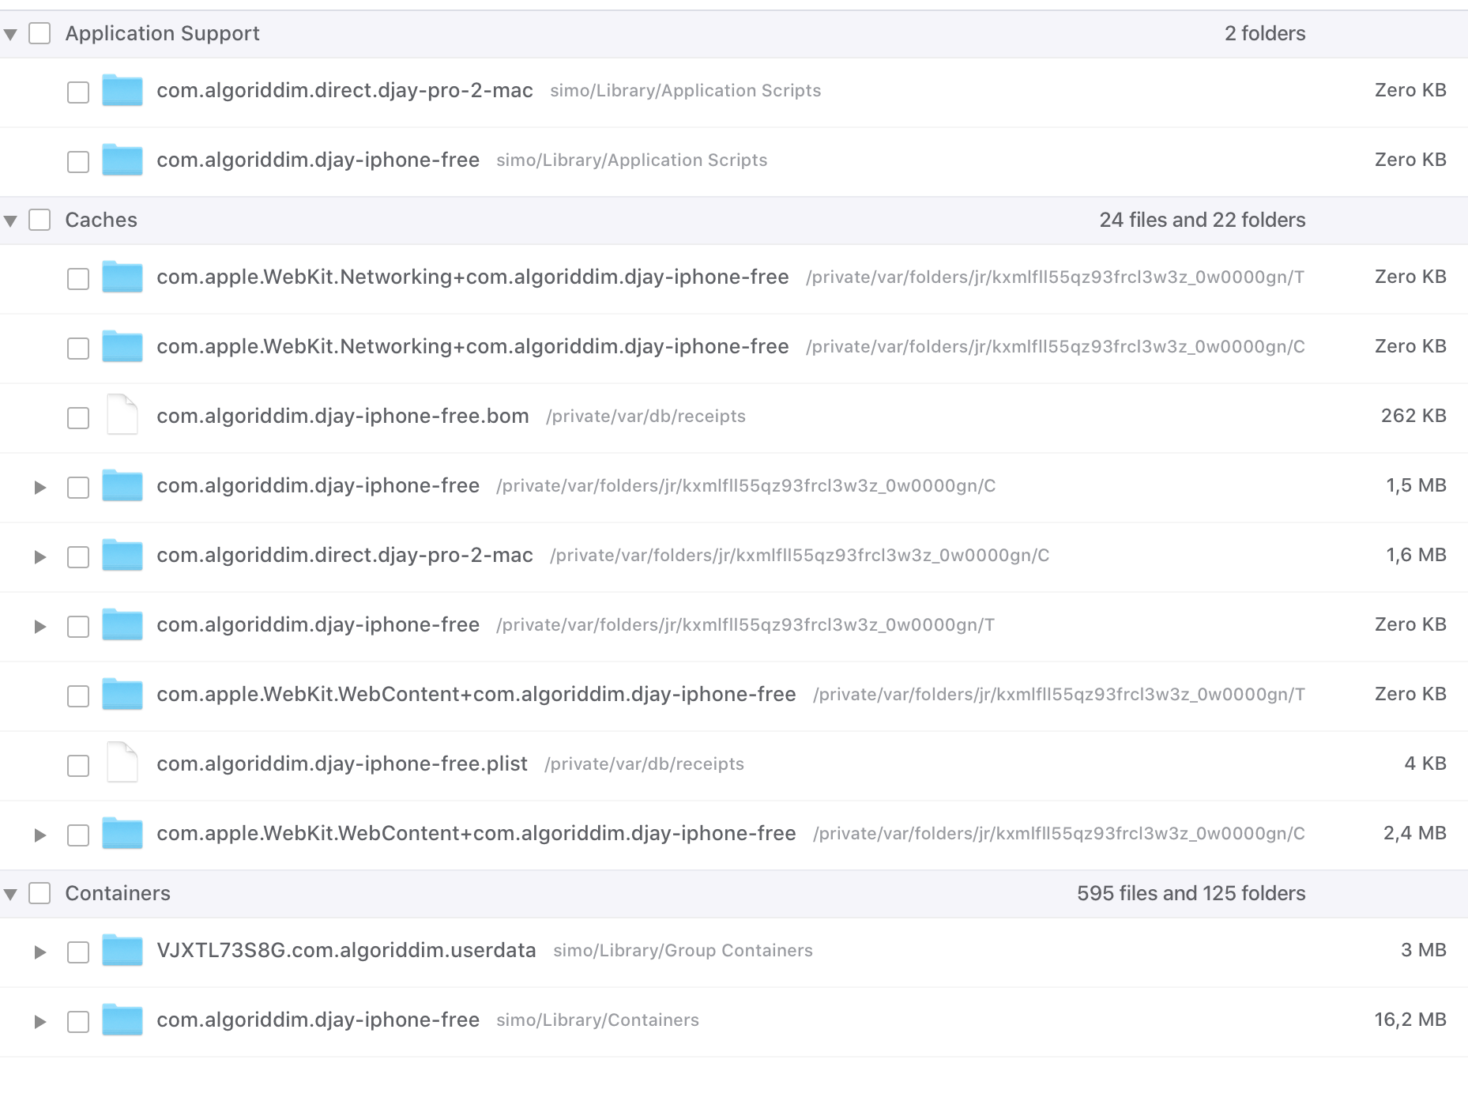
Task: Select checkbox for the 2,4 MB WebKit.WebContent folder
Action: click(x=78, y=835)
